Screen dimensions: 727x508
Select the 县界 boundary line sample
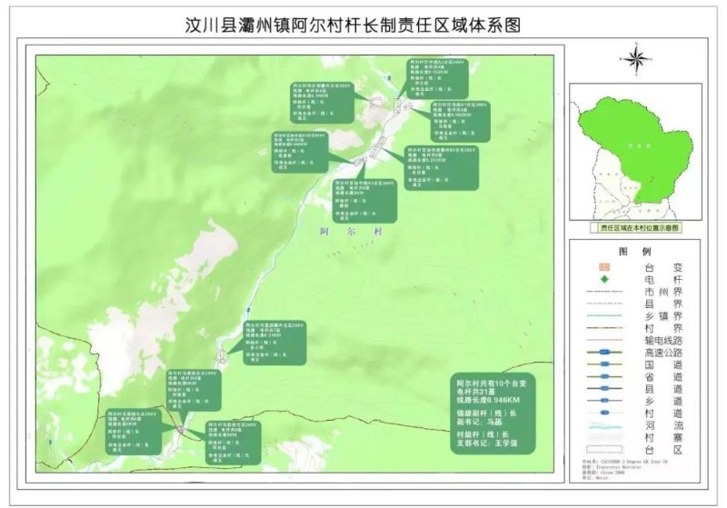pyautogui.click(x=604, y=304)
